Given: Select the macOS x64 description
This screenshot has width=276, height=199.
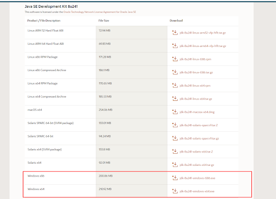Looking at the screenshot, I should click(34, 110).
